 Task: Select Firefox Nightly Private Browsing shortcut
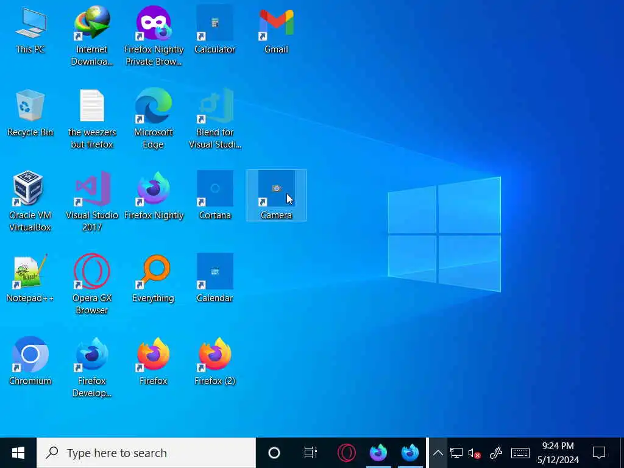coord(154,35)
